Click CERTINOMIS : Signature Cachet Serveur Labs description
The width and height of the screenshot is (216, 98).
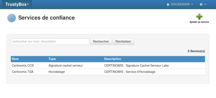(x=136, y=66)
